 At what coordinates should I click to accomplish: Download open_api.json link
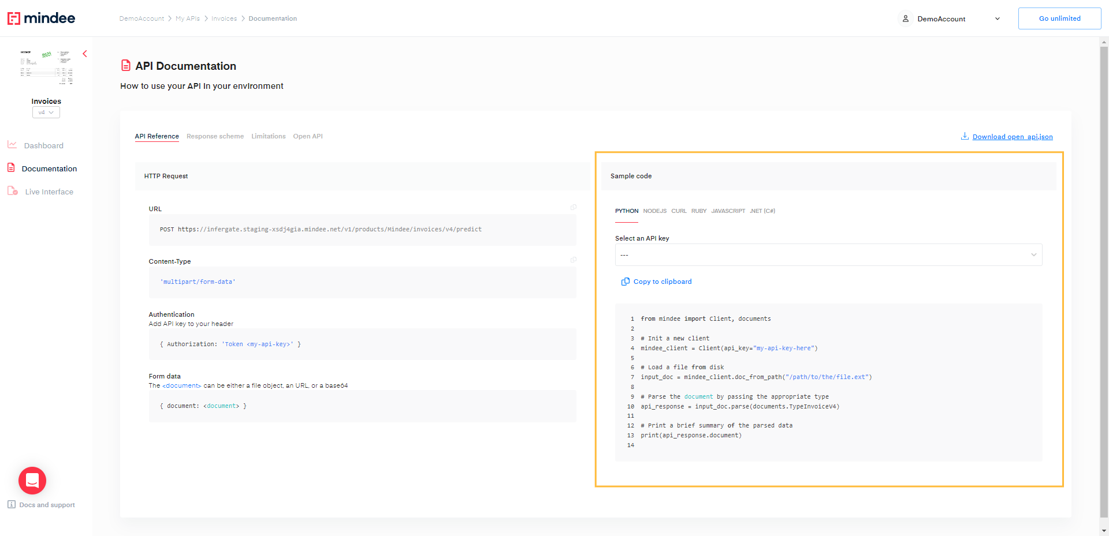pyautogui.click(x=1013, y=137)
